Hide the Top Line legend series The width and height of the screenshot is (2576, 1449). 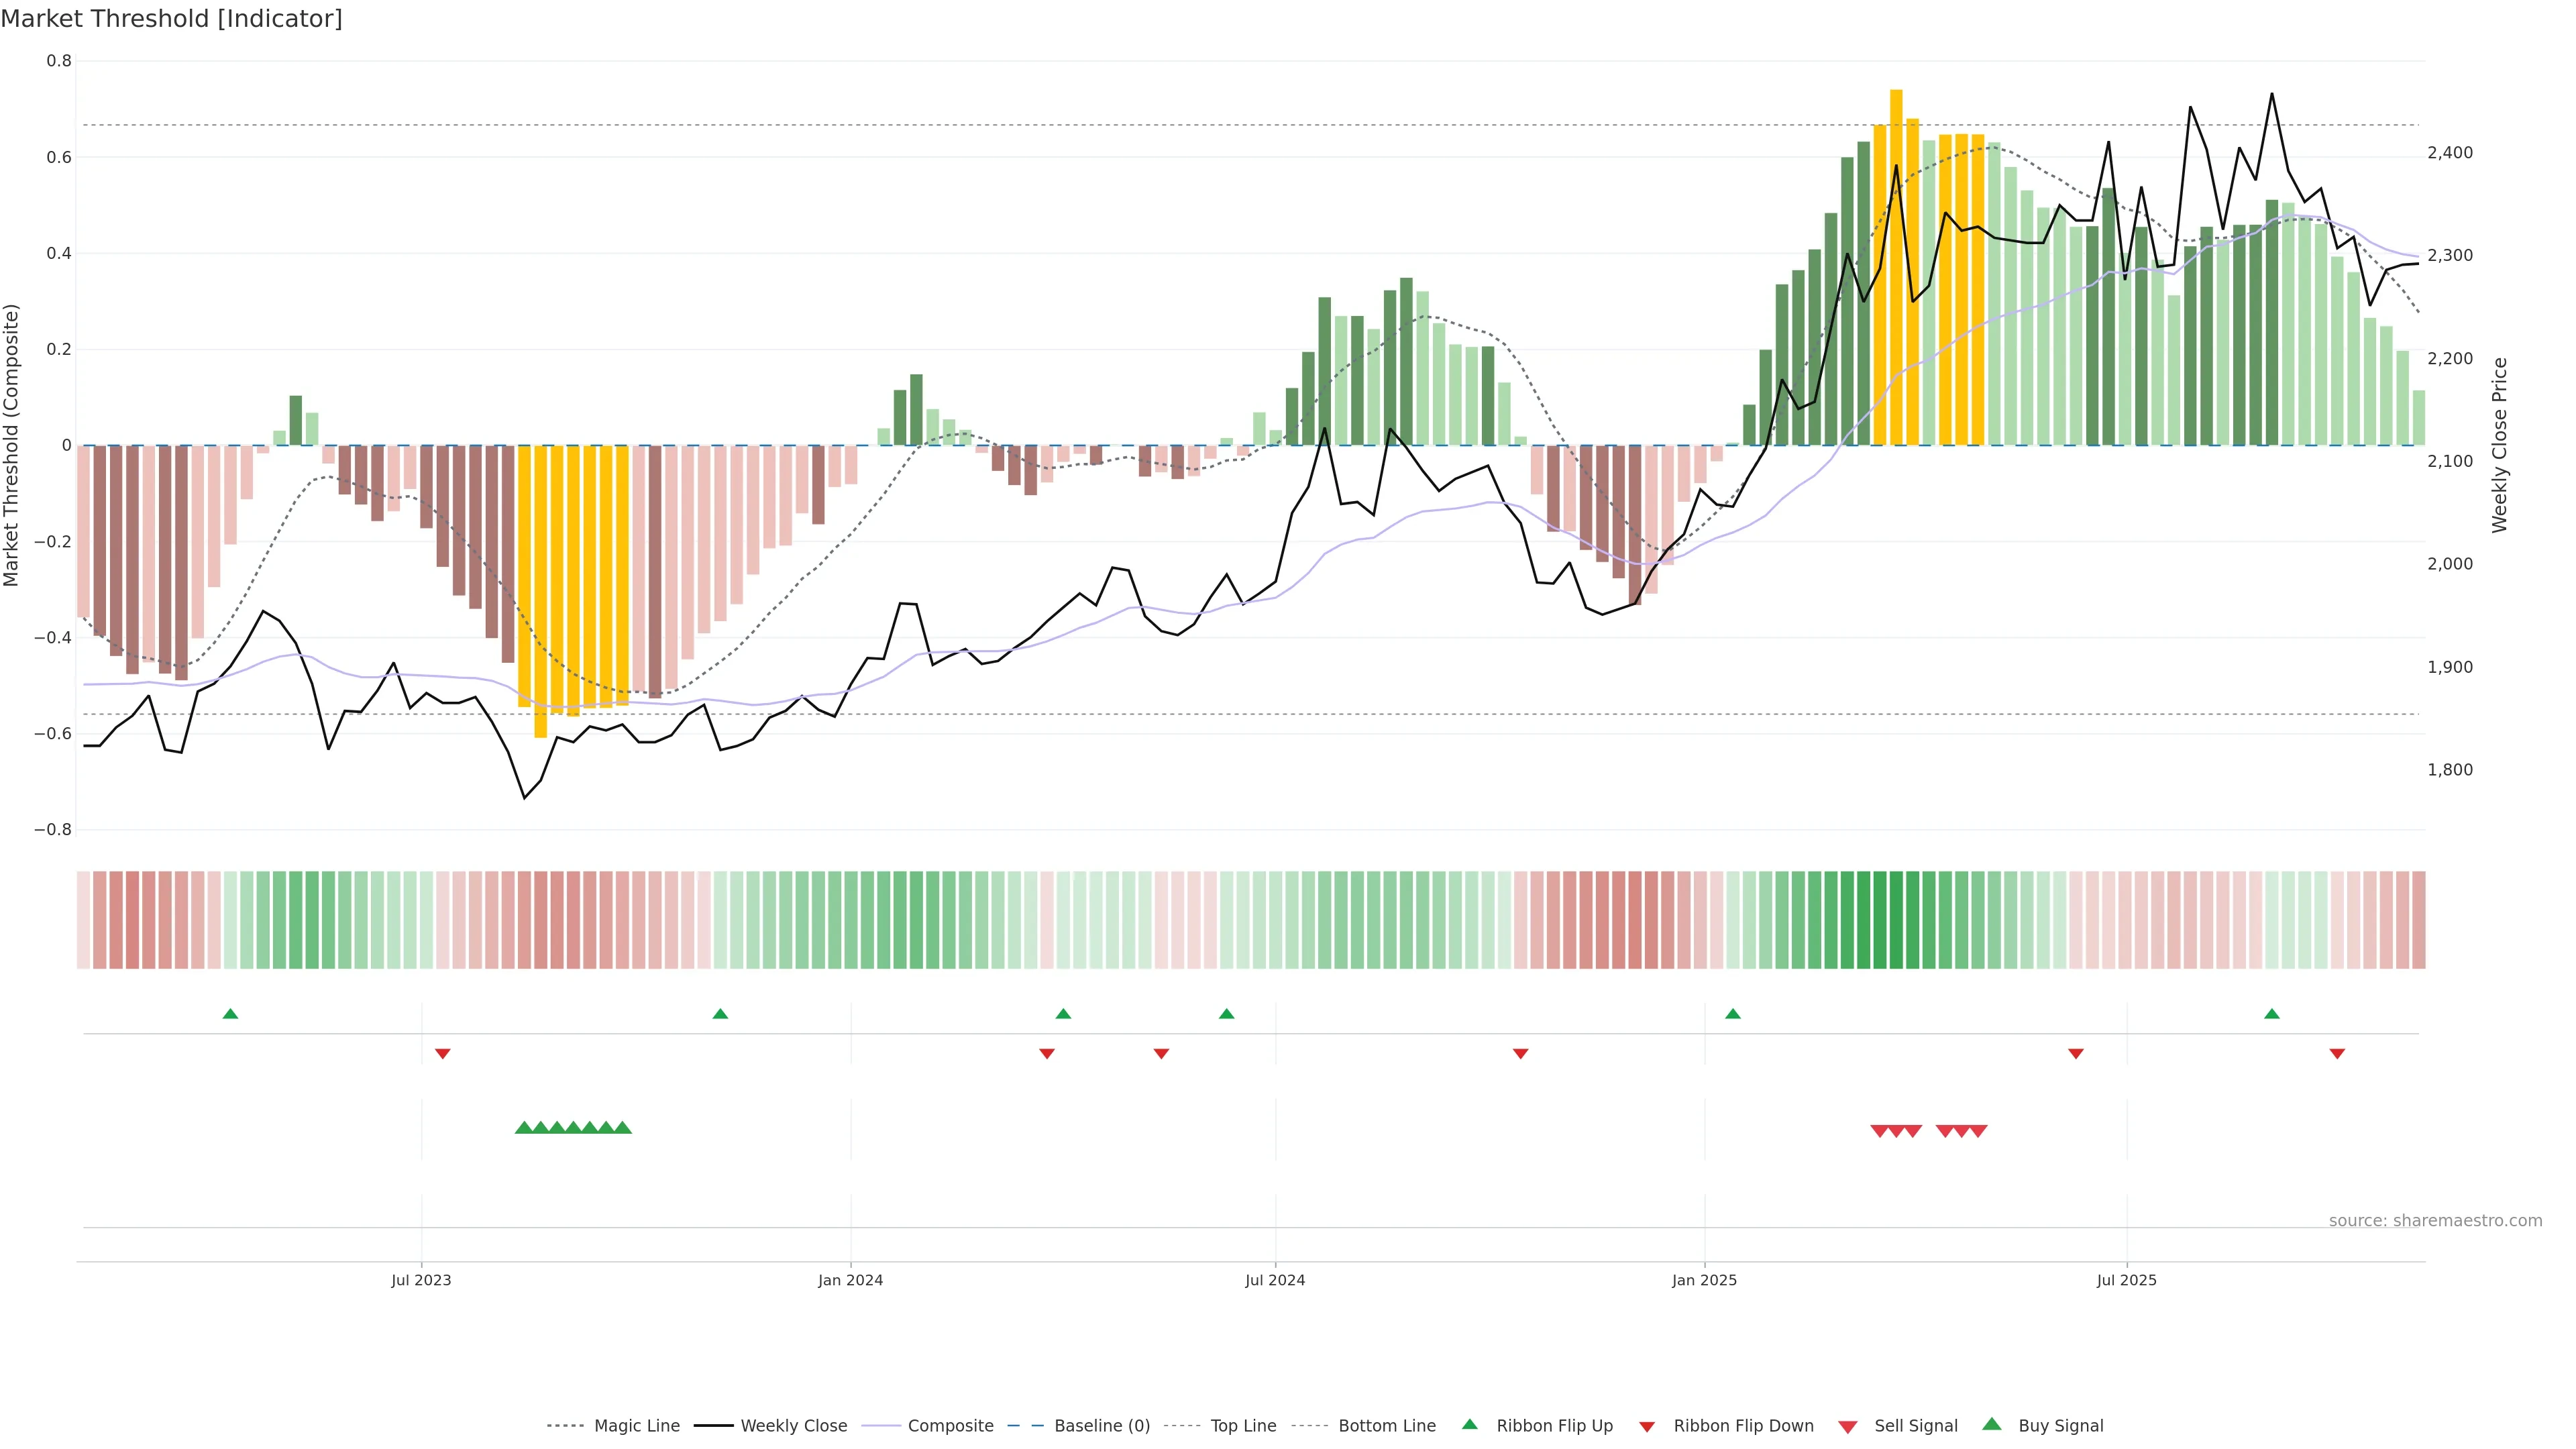(x=1243, y=1426)
